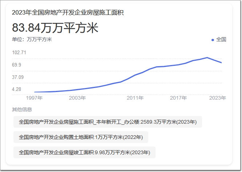
Task: Click the peak point of the line chart
Action: (207, 57)
